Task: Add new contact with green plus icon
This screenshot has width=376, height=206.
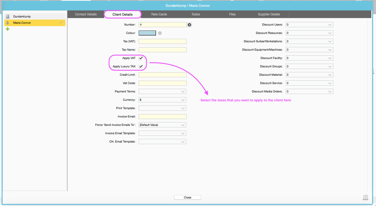Action: (8, 29)
